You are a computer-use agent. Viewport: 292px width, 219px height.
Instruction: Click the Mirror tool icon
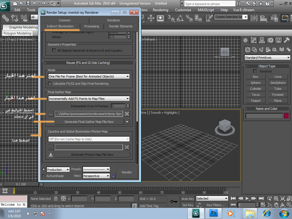pos(254,18)
